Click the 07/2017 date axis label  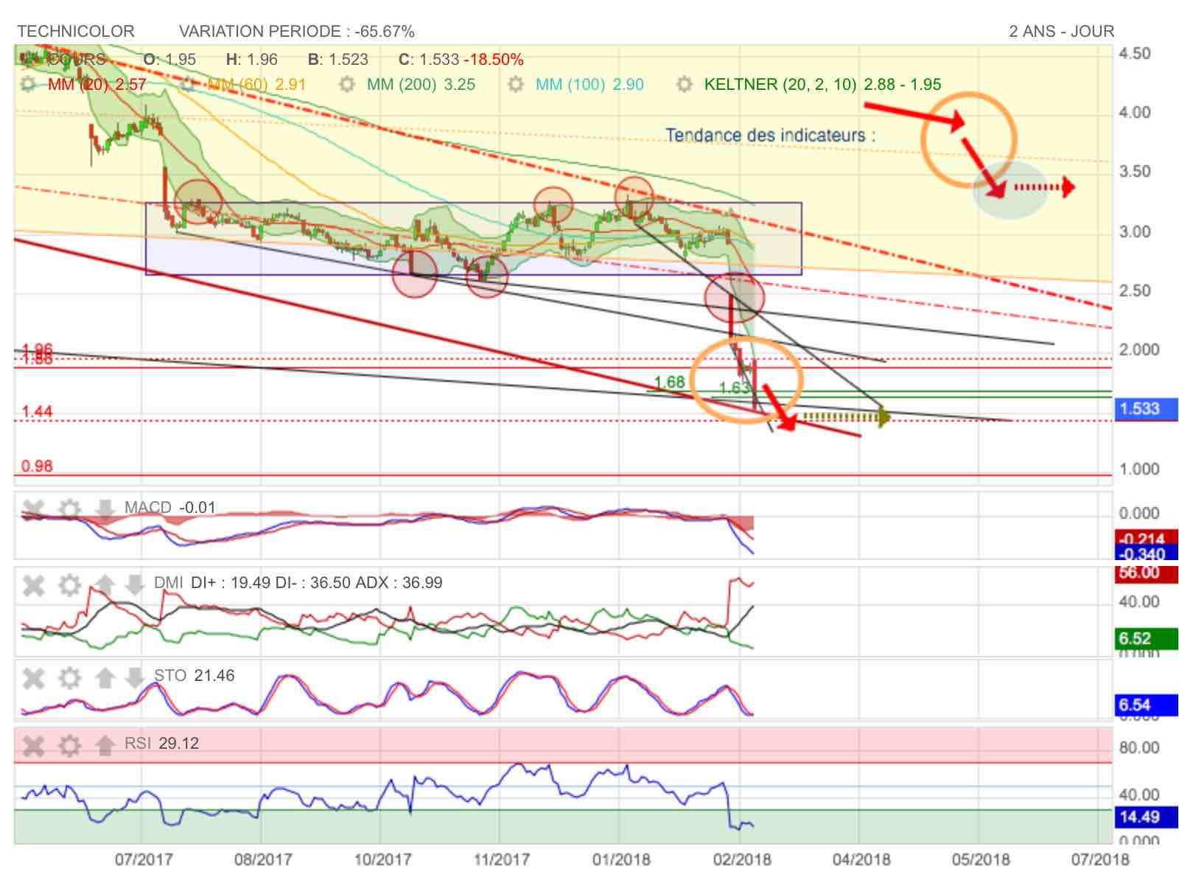(143, 860)
